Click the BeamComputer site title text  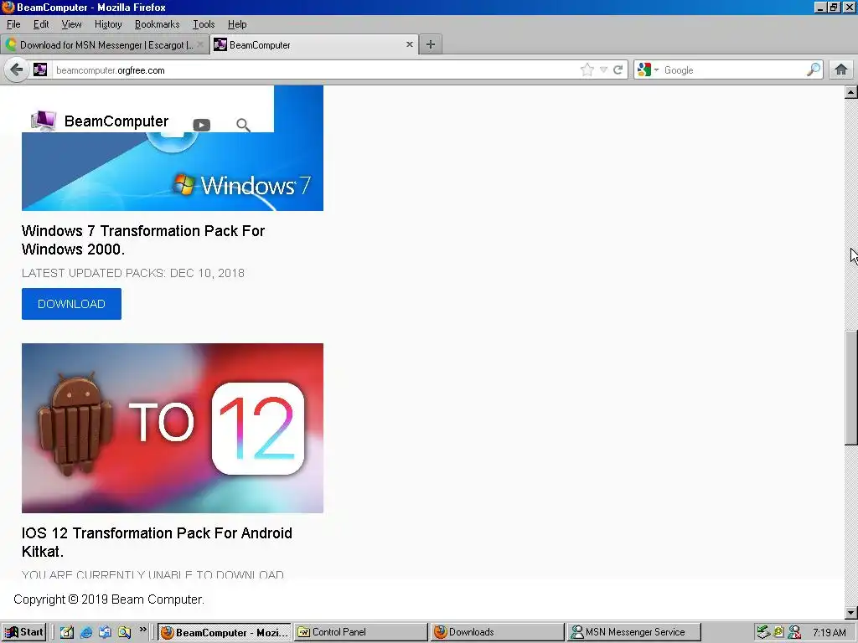pyautogui.click(x=116, y=121)
